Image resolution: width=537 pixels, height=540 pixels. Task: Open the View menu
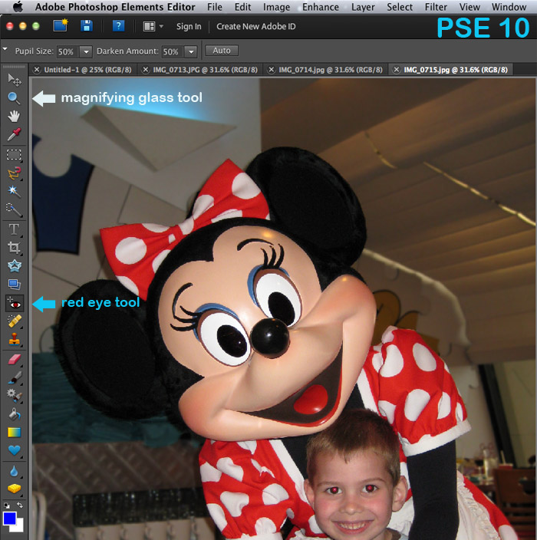[469, 7]
